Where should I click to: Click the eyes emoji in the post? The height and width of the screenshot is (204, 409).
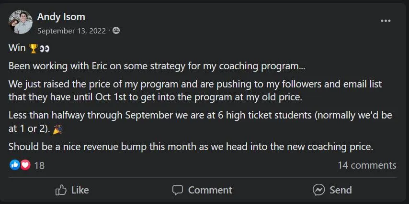(x=44, y=48)
